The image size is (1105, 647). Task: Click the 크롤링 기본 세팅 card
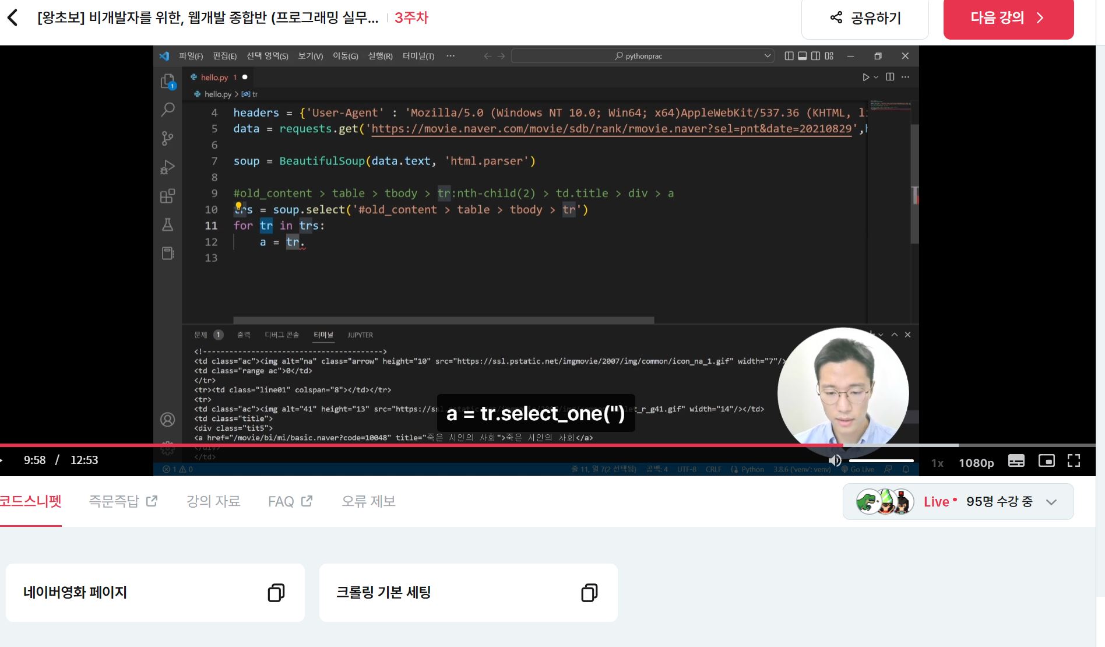click(x=468, y=593)
